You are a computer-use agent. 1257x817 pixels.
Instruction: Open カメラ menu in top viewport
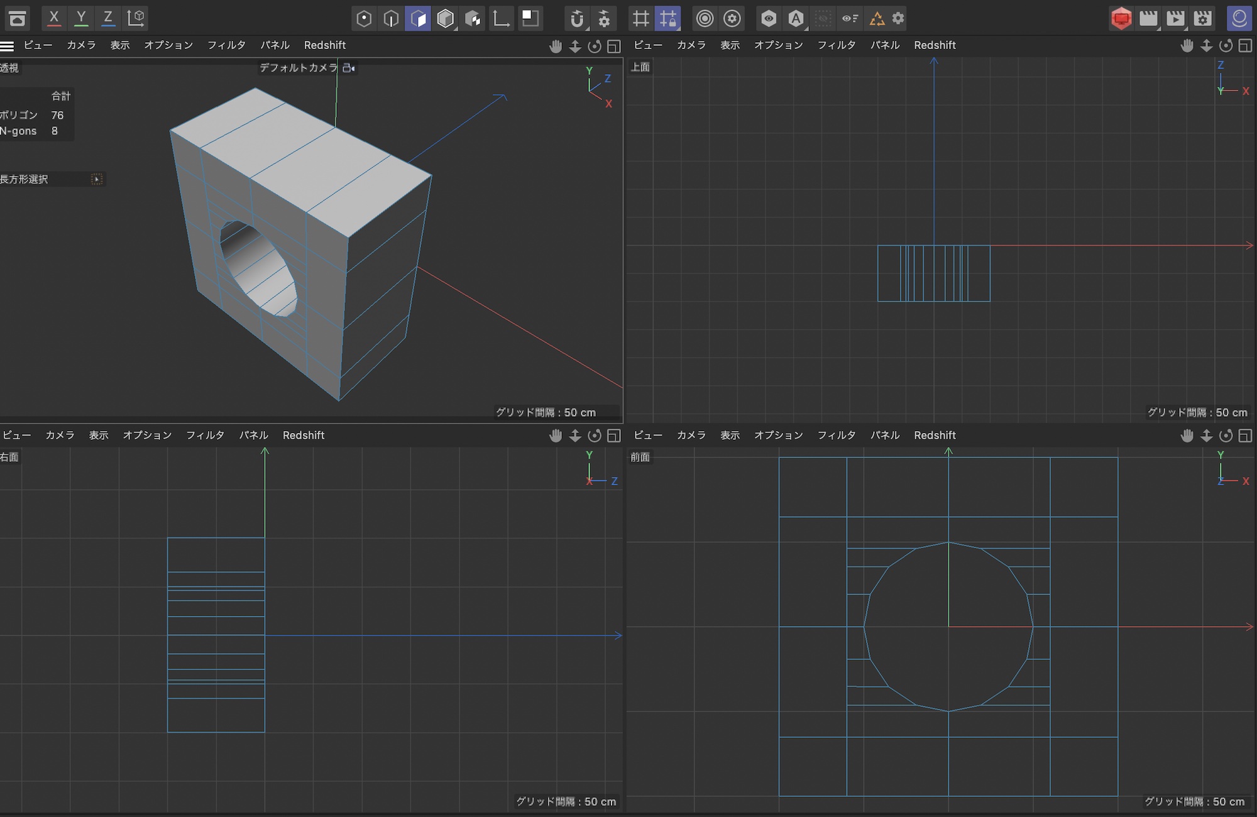[x=691, y=45]
